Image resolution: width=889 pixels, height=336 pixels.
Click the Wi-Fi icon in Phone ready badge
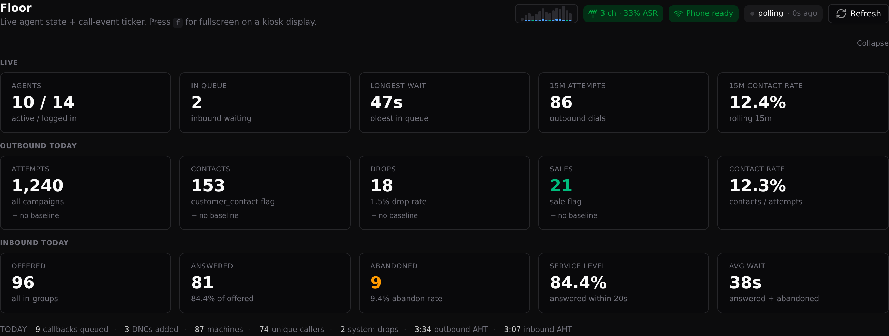click(x=678, y=14)
